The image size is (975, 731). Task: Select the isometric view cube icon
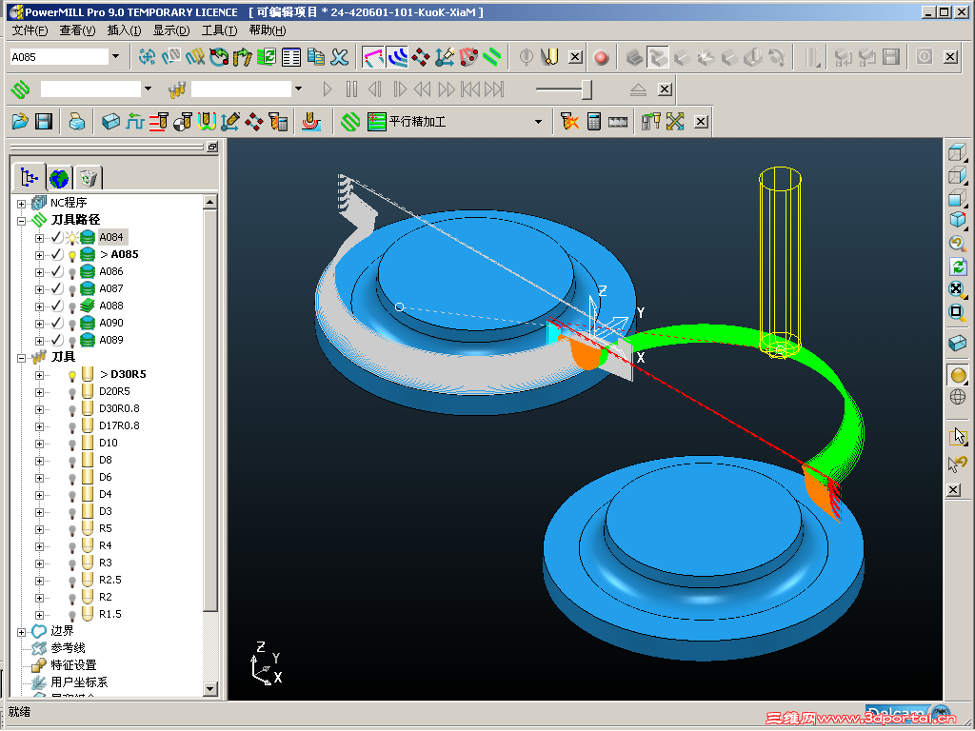point(958,219)
